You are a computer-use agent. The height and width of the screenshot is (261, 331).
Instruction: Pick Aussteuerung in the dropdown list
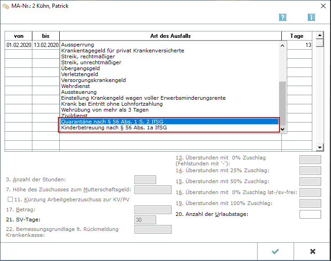79,92
